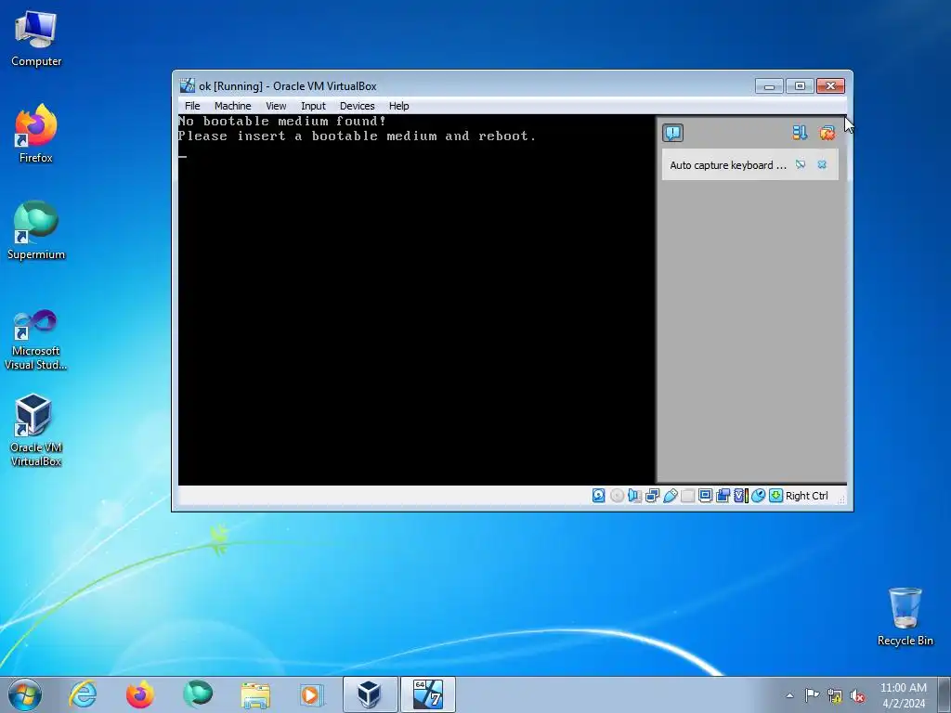Image resolution: width=951 pixels, height=713 pixels.
Task: Show hidden tray icons arrow
Action: coord(789,695)
